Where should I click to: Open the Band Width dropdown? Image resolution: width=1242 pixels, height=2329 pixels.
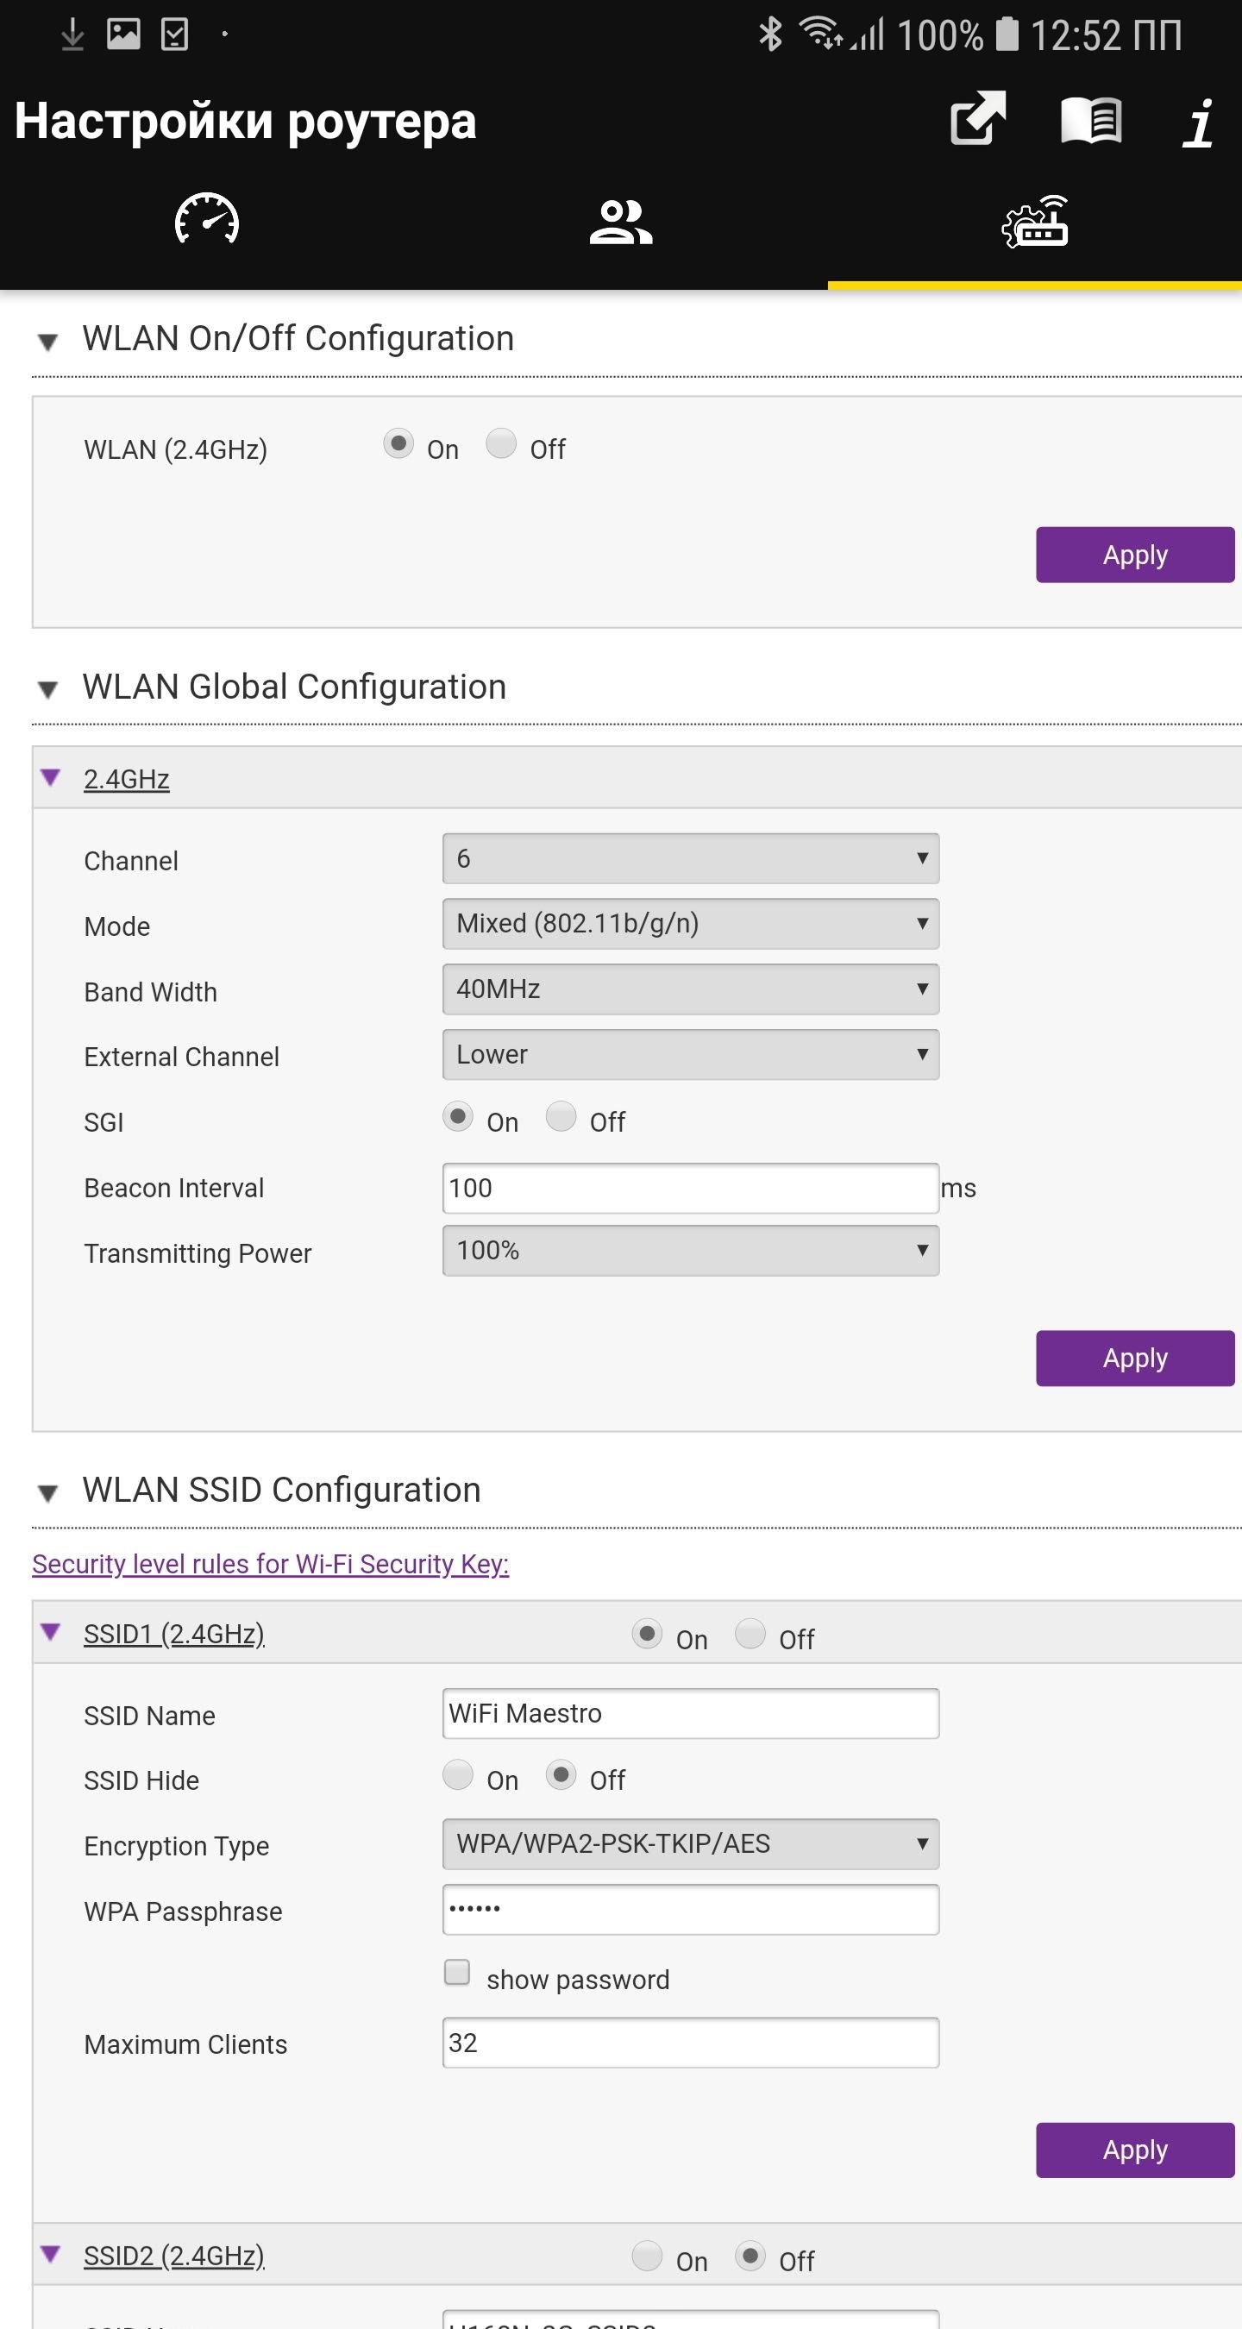click(x=690, y=989)
